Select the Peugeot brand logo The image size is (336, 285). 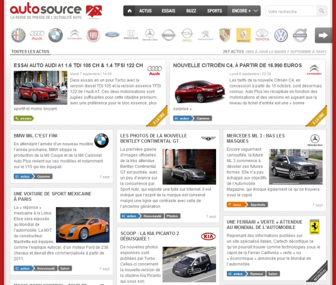206,35
